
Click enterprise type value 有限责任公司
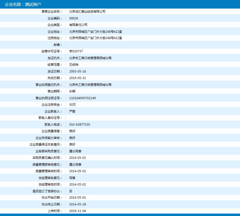(x=78, y=25)
